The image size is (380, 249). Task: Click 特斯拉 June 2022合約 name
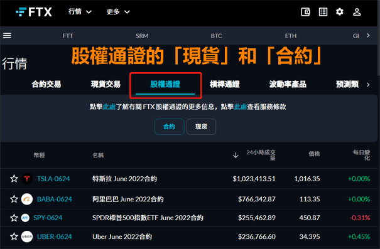coord(124,179)
